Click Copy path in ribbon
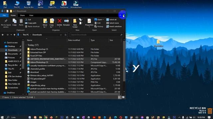The image size is (213, 119). (31, 23)
